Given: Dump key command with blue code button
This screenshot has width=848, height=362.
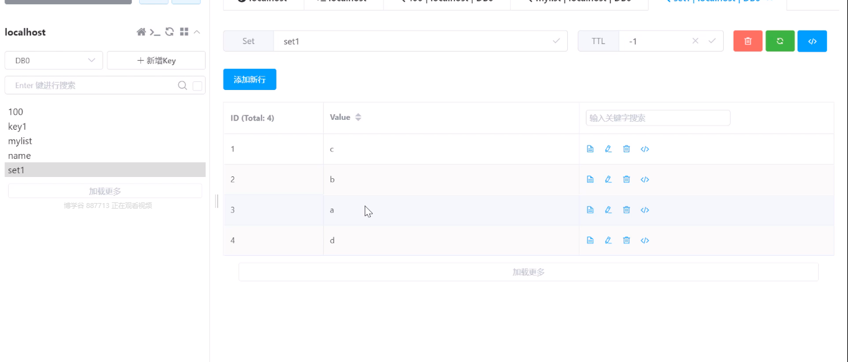Looking at the screenshot, I should point(812,41).
